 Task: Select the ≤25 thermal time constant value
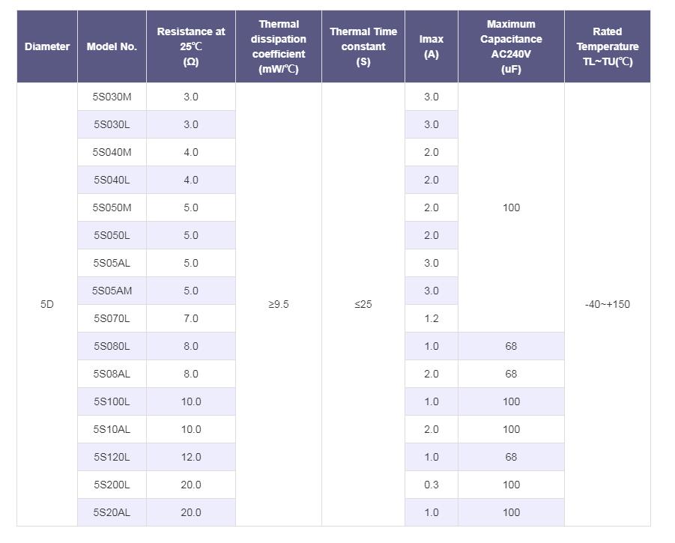pos(363,304)
